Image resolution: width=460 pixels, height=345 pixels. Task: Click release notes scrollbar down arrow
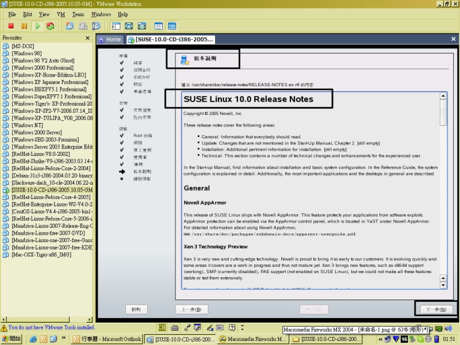(x=443, y=285)
